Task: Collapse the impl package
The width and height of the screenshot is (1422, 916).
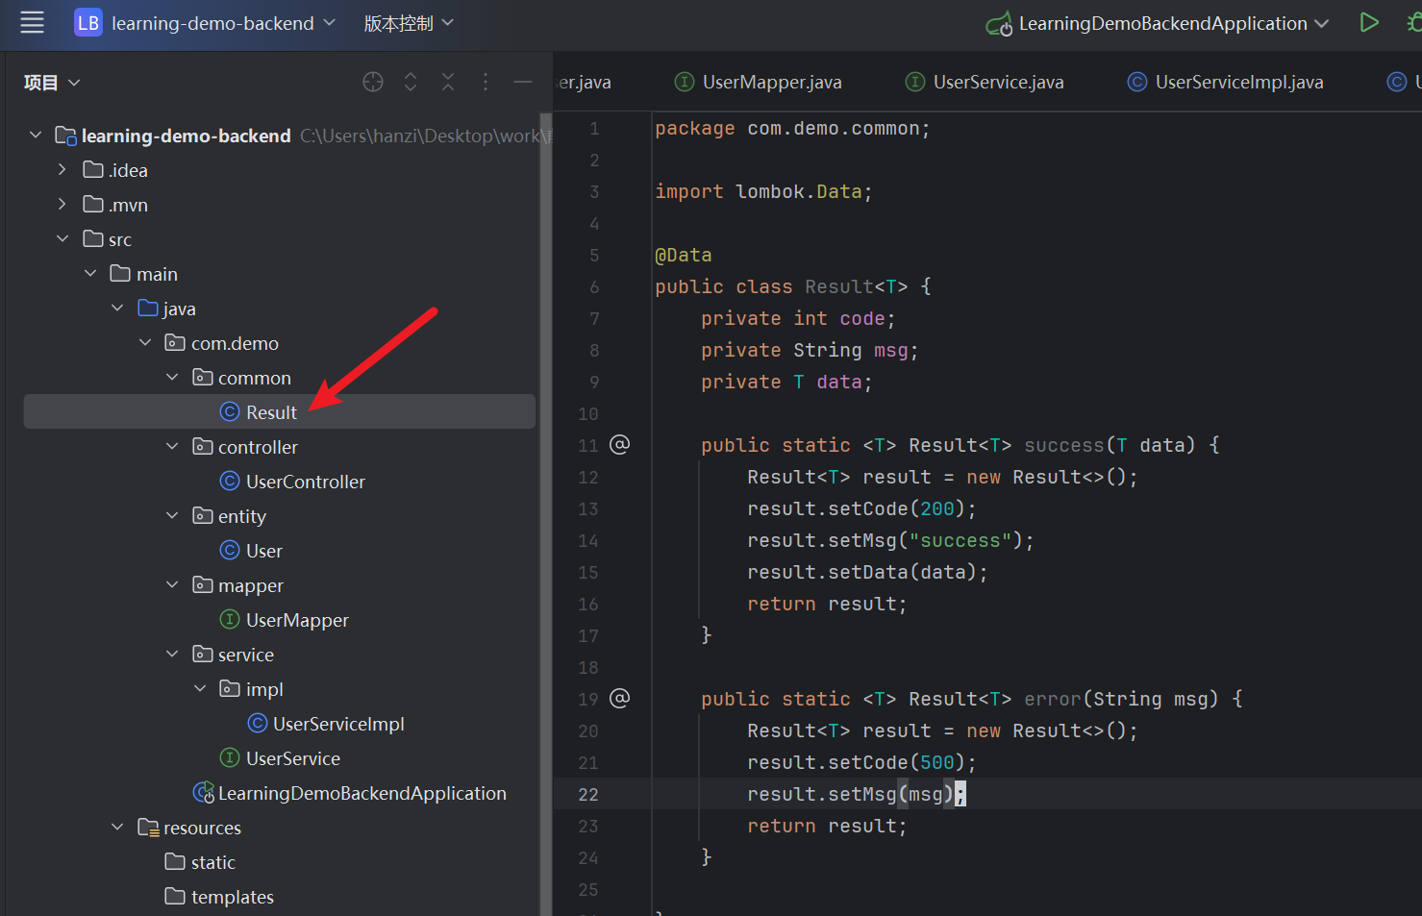Action: pos(200,689)
